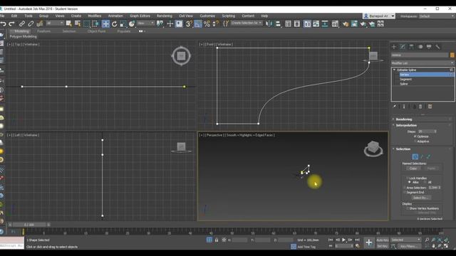The width and height of the screenshot is (456, 256).
Task: Open the Scene Explorer toggle icon
Action: pyautogui.click(x=288, y=23)
